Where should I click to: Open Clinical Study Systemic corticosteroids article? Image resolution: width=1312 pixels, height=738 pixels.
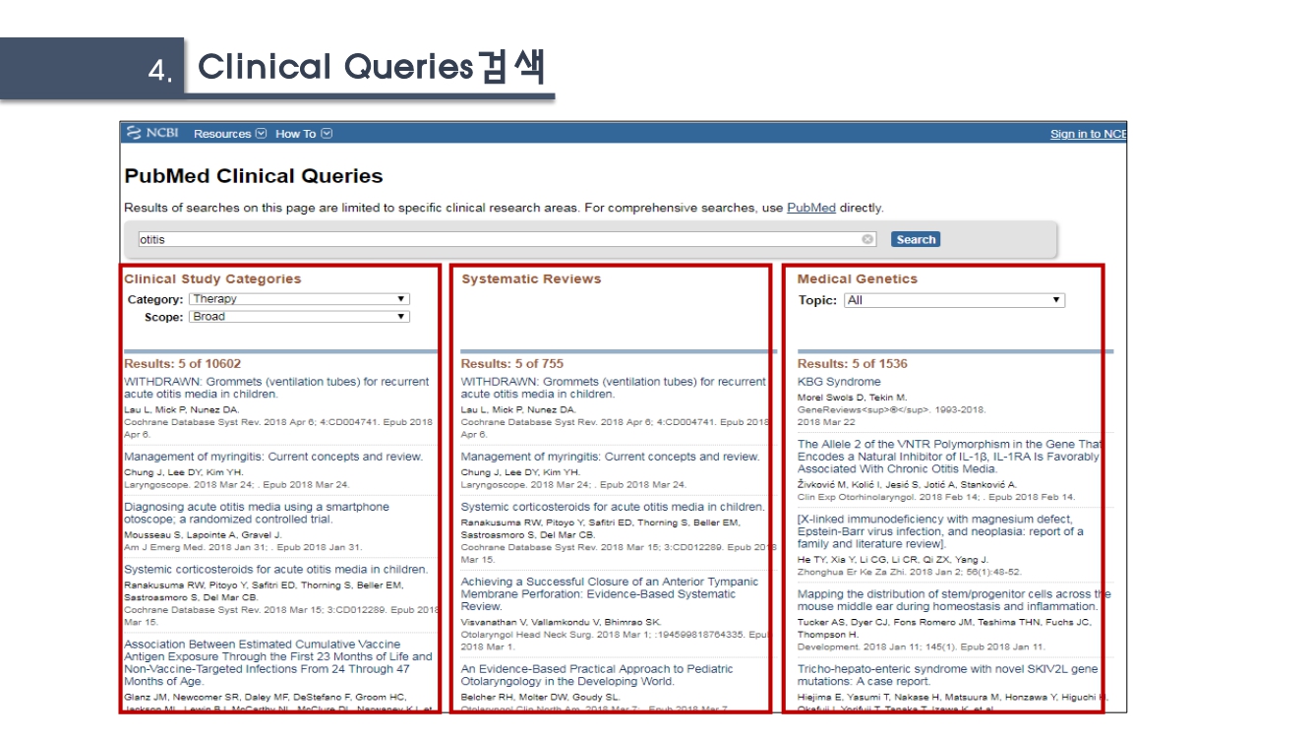click(x=275, y=569)
